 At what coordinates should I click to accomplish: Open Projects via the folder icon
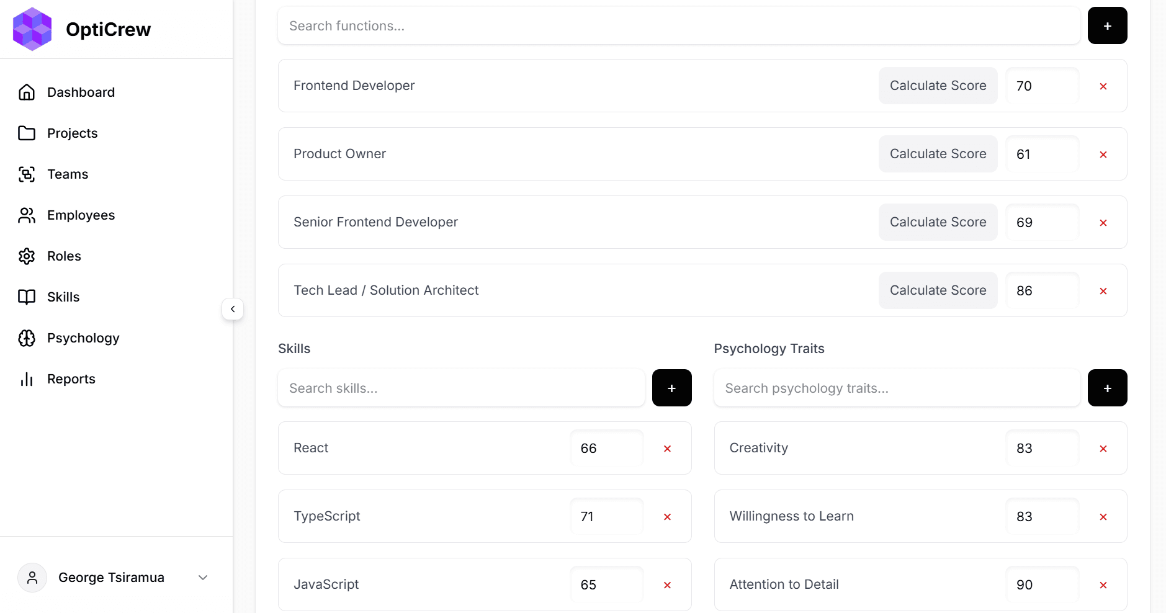27,133
